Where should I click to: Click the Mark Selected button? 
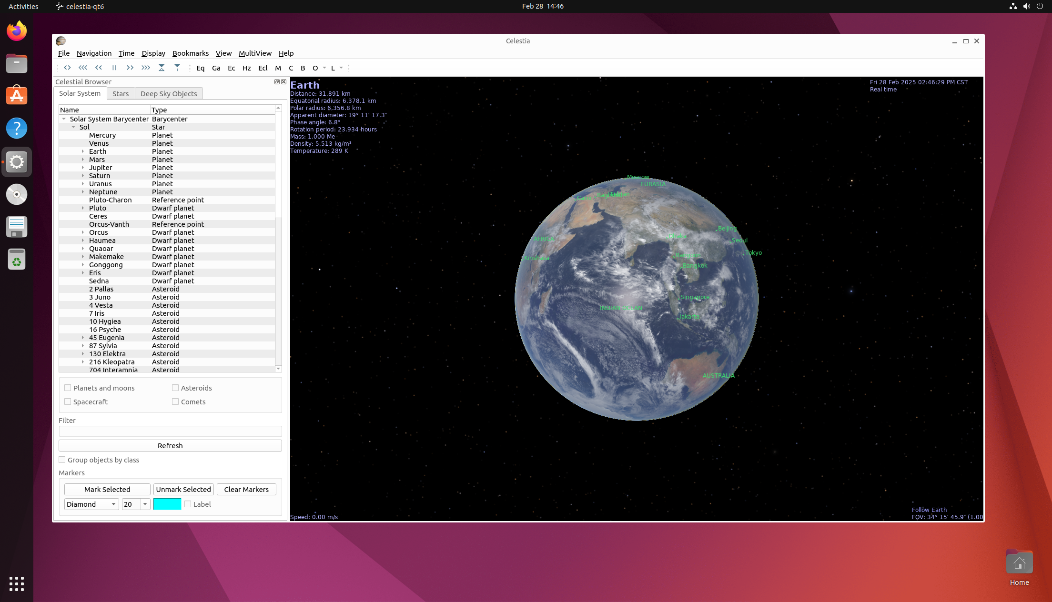(107, 490)
